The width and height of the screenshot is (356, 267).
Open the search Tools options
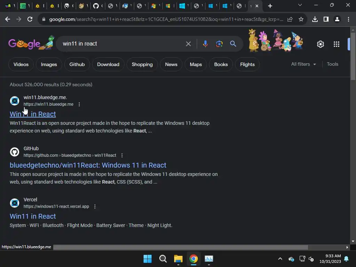click(332, 64)
